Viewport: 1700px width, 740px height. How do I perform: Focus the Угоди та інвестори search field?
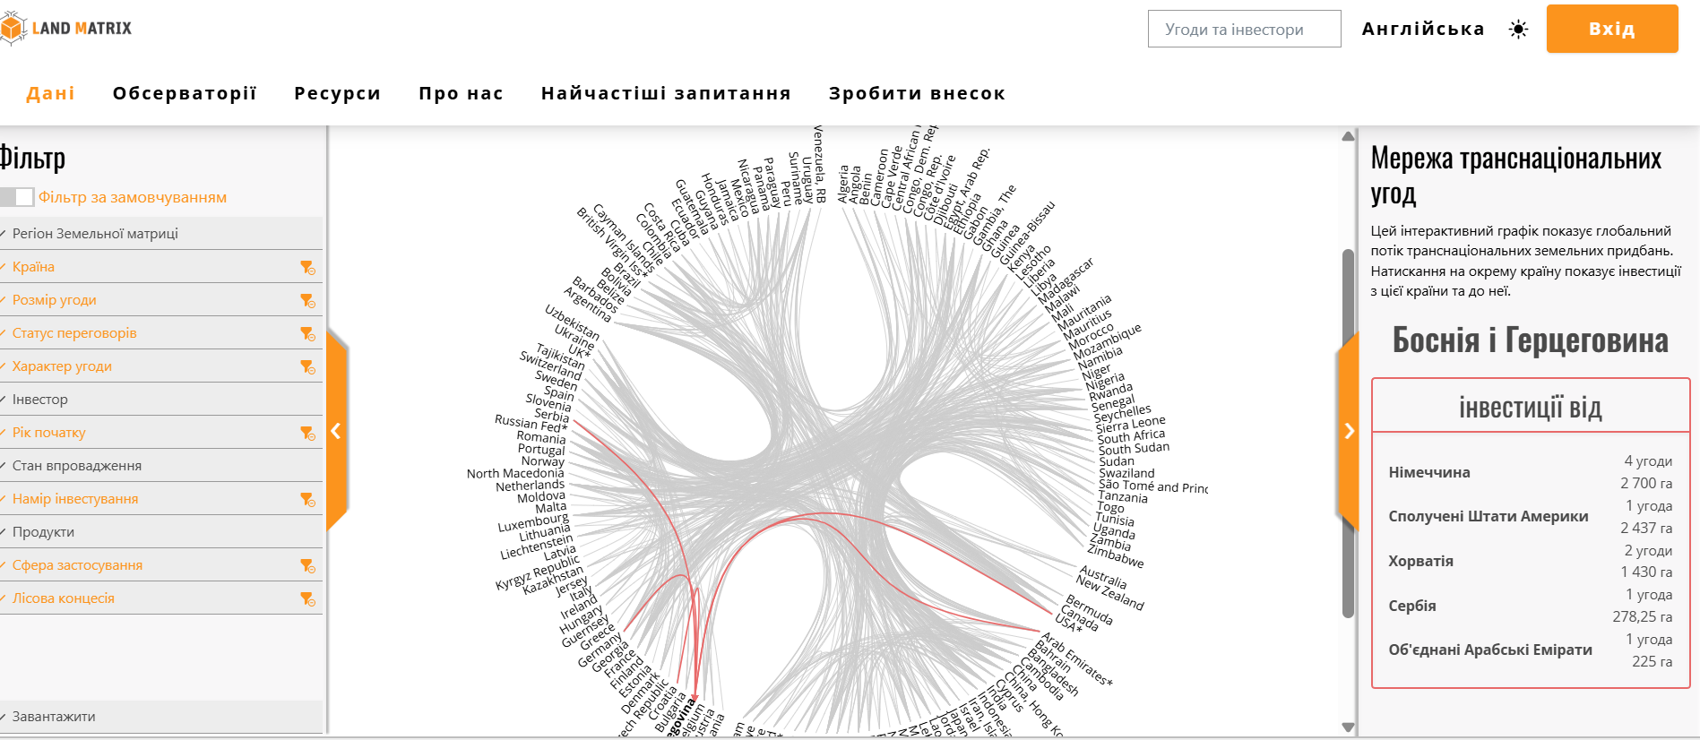1244,29
